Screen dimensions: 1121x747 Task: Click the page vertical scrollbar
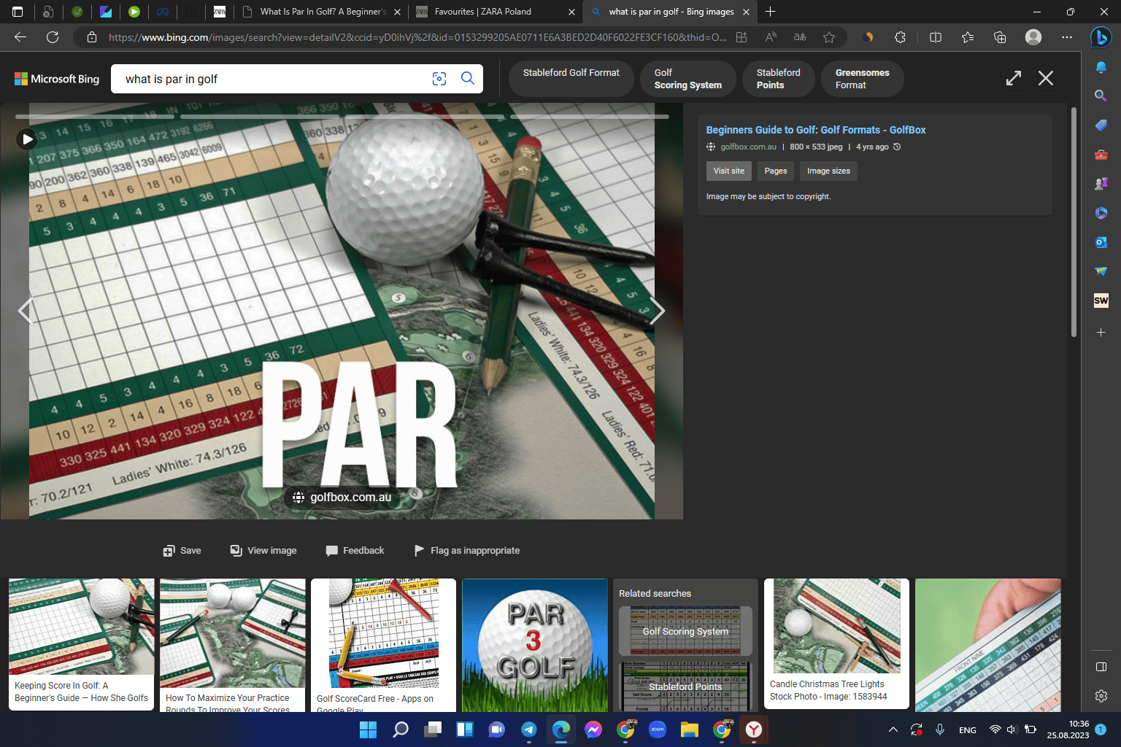click(x=1074, y=222)
